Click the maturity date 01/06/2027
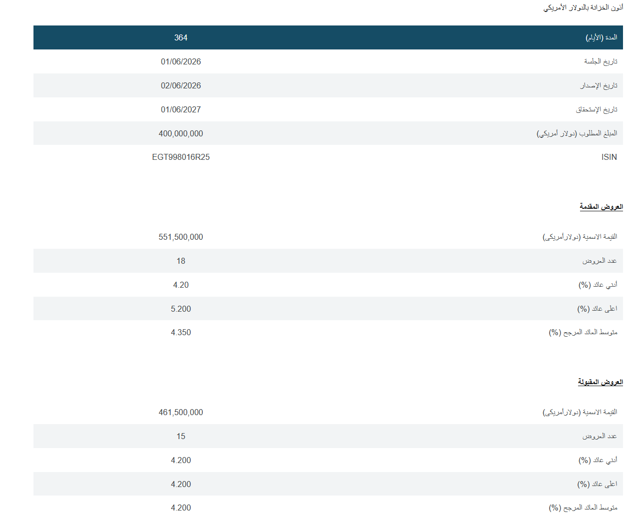The image size is (630, 524). pyautogui.click(x=181, y=109)
